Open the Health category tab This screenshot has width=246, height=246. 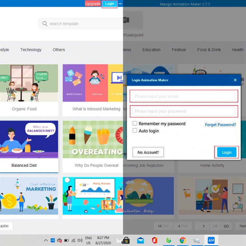238,50
